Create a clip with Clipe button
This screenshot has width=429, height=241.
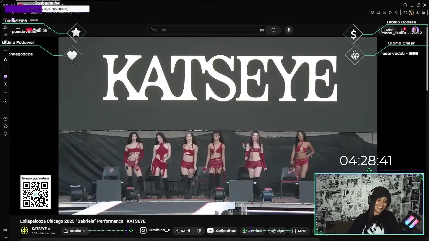pyautogui.click(x=277, y=231)
